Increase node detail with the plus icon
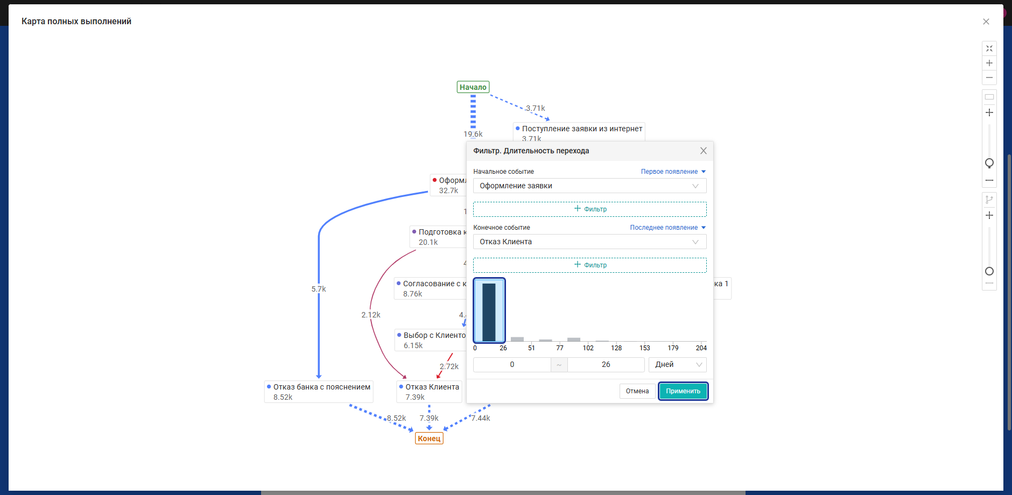This screenshot has width=1012, height=495. coord(989,112)
